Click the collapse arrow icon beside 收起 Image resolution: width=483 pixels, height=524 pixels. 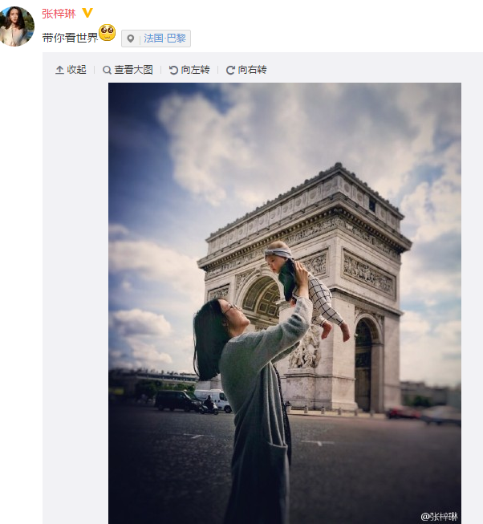tap(59, 70)
